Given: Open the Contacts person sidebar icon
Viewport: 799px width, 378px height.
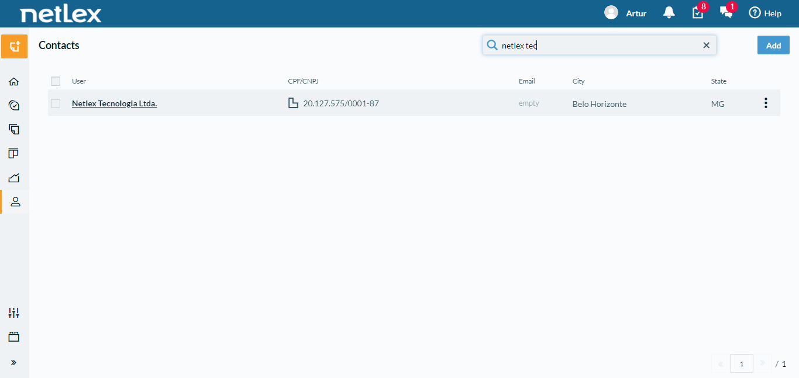Looking at the screenshot, I should 15,202.
